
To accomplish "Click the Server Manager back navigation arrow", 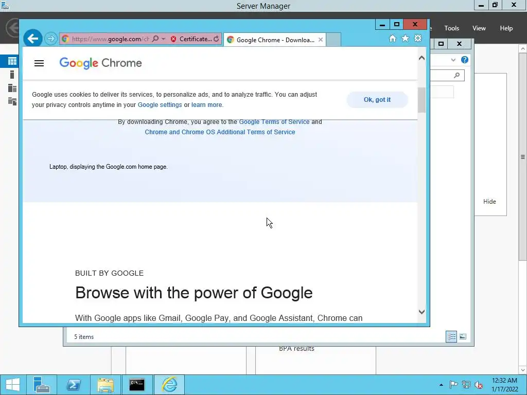I will 12,28.
